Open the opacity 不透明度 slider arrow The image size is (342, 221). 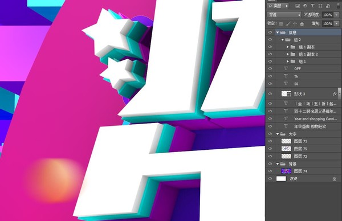point(337,15)
